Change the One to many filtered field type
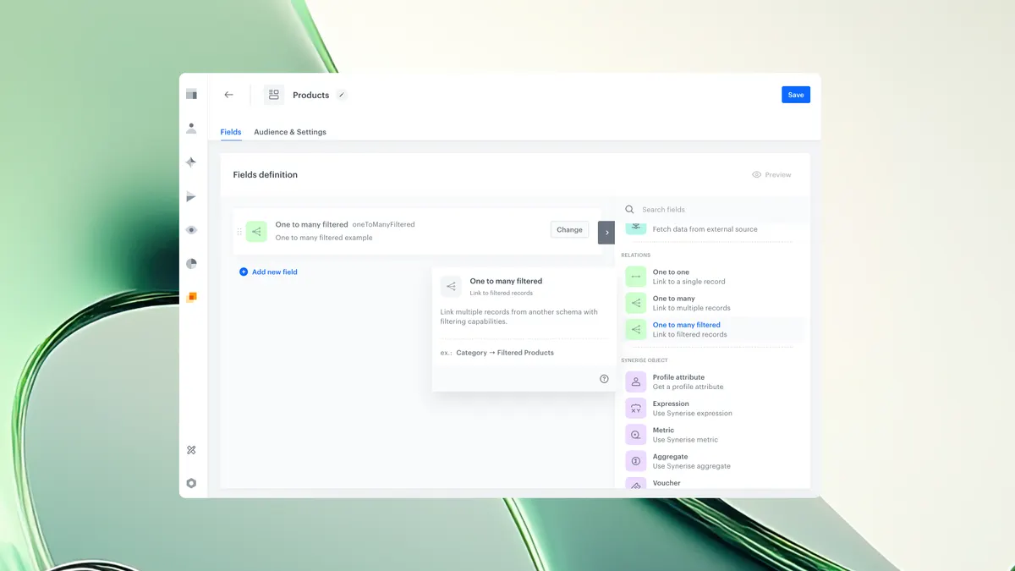 pyautogui.click(x=569, y=229)
